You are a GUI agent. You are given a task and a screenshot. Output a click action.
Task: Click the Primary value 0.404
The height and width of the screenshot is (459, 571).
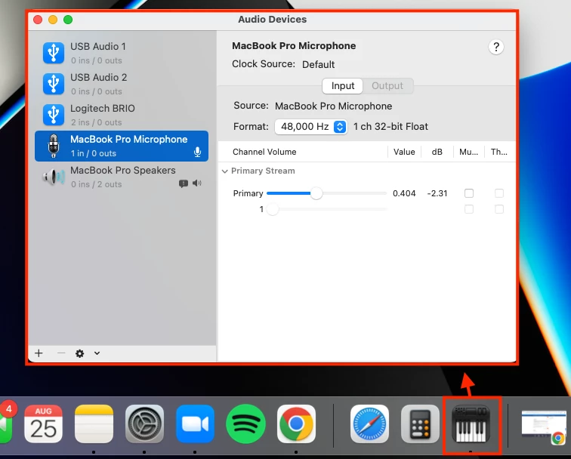pos(404,193)
